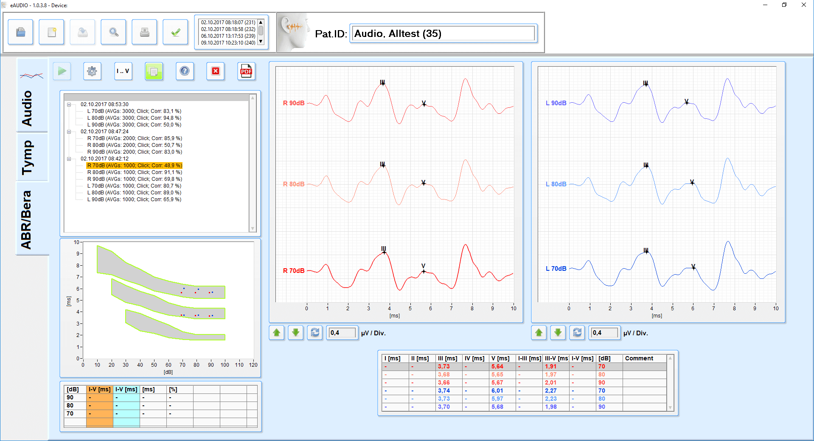Refresh the left-ear waveform display

[577, 333]
